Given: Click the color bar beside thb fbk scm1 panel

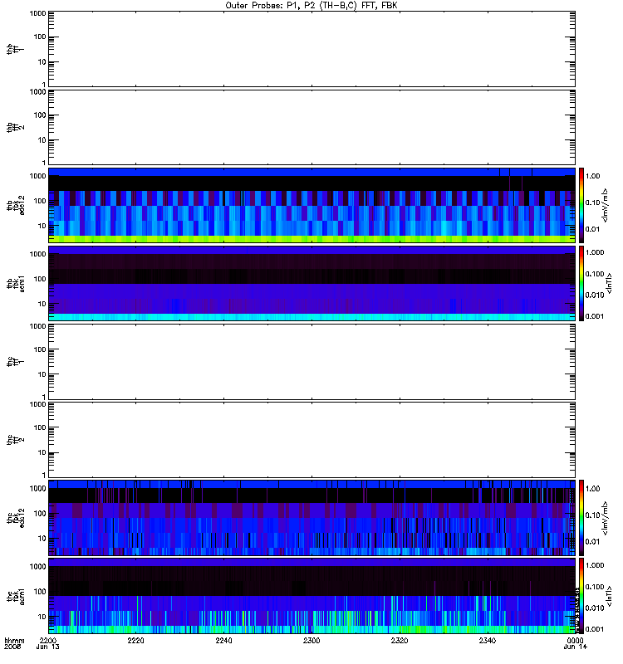Looking at the screenshot, I should 581,283.
